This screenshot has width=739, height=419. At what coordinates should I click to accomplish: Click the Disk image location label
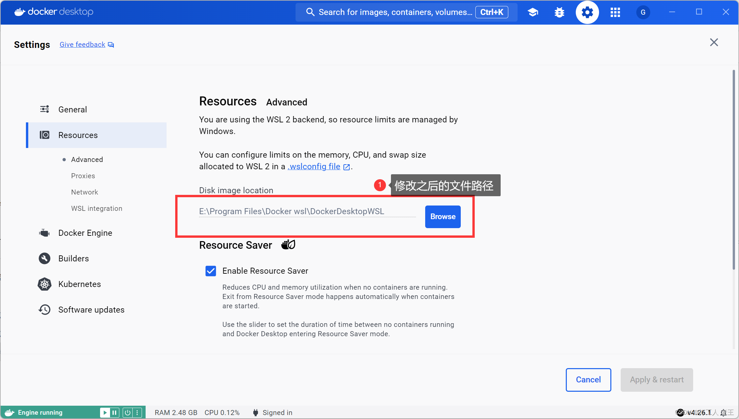(x=236, y=191)
